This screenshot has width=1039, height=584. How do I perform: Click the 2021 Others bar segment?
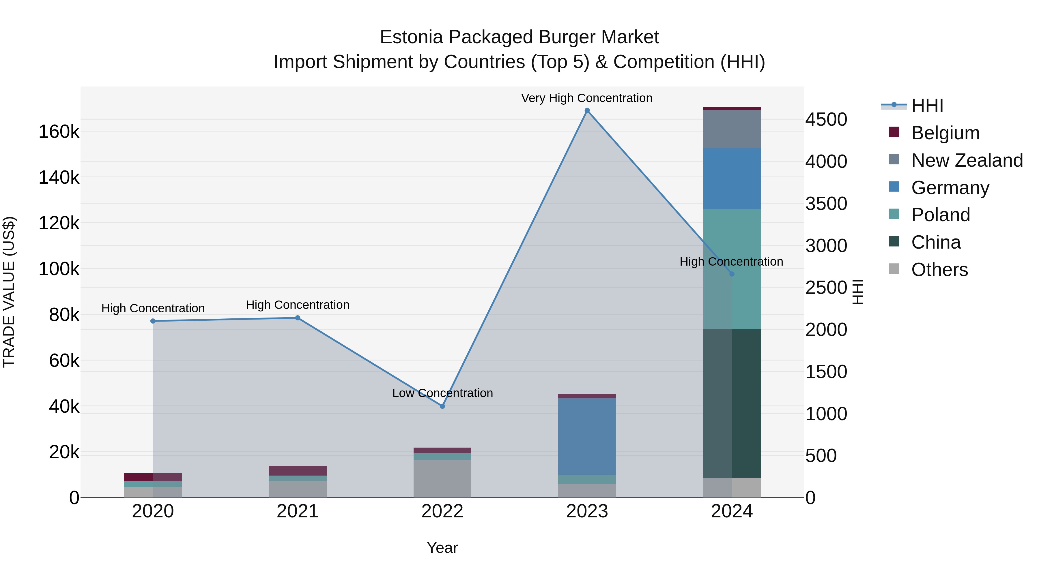[x=298, y=489]
